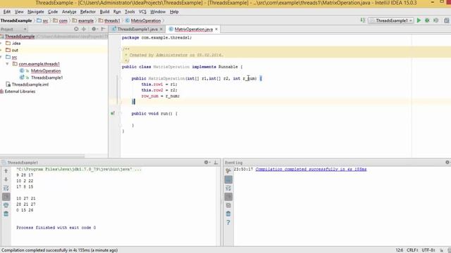
Task: Click the ThreadsExample breadcrumb in navigation bar
Action: point(16,20)
